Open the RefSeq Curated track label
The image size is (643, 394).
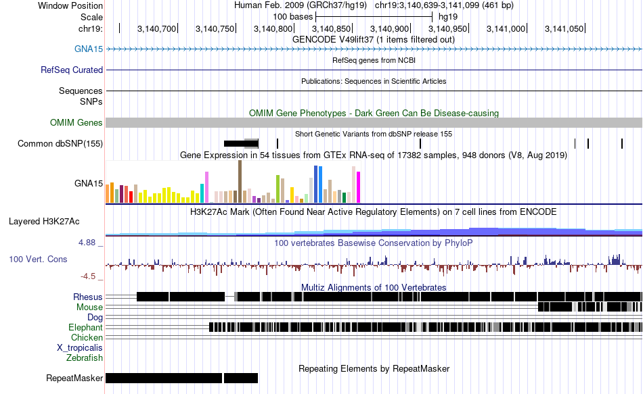[72, 70]
